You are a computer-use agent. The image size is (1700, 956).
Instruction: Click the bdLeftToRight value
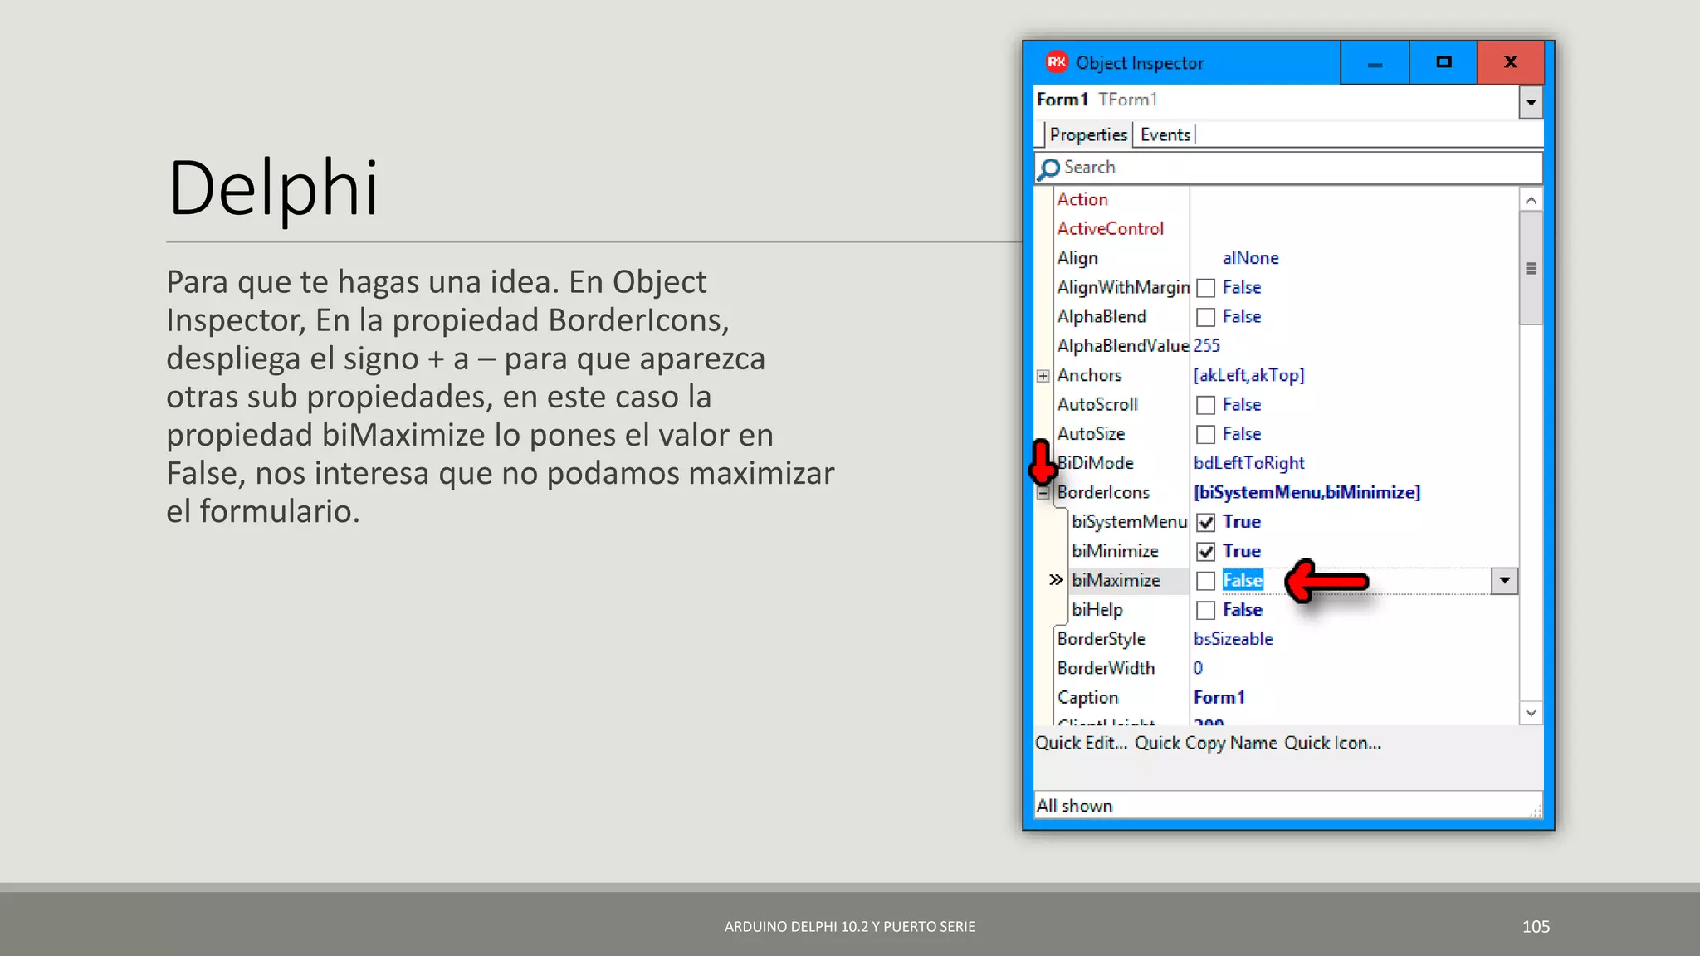point(1248,463)
